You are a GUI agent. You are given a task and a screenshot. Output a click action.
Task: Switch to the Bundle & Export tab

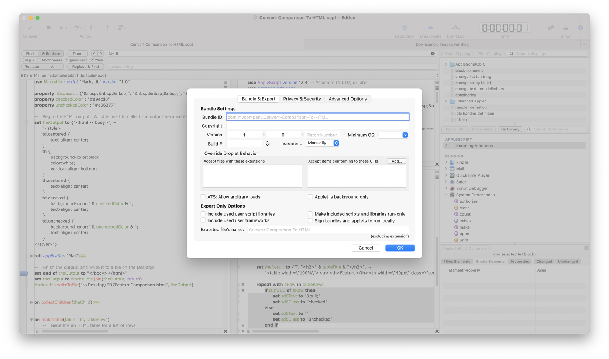click(258, 99)
